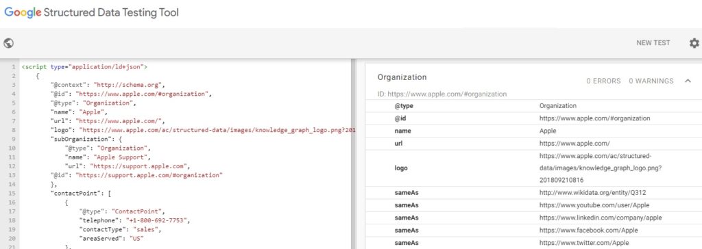Click the Google Structured Data Testing Tool logo
This screenshot has width=702, height=249.
[91, 12]
